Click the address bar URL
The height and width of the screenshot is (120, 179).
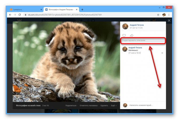65,15
